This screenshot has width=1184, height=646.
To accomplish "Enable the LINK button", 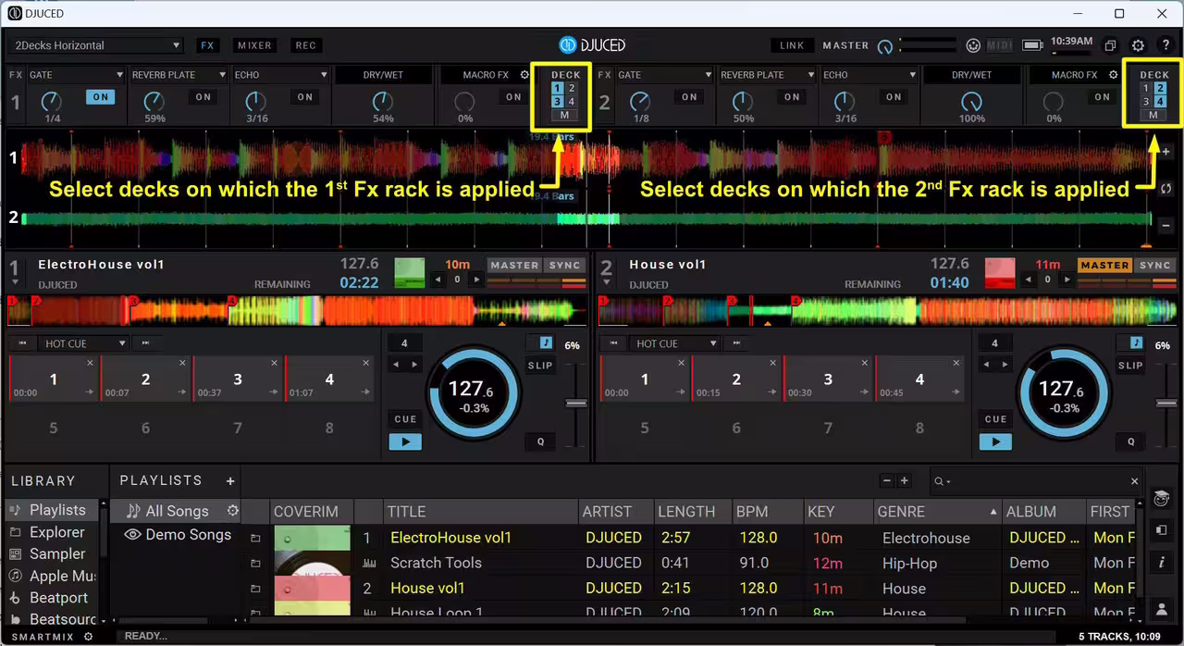I will coord(792,45).
